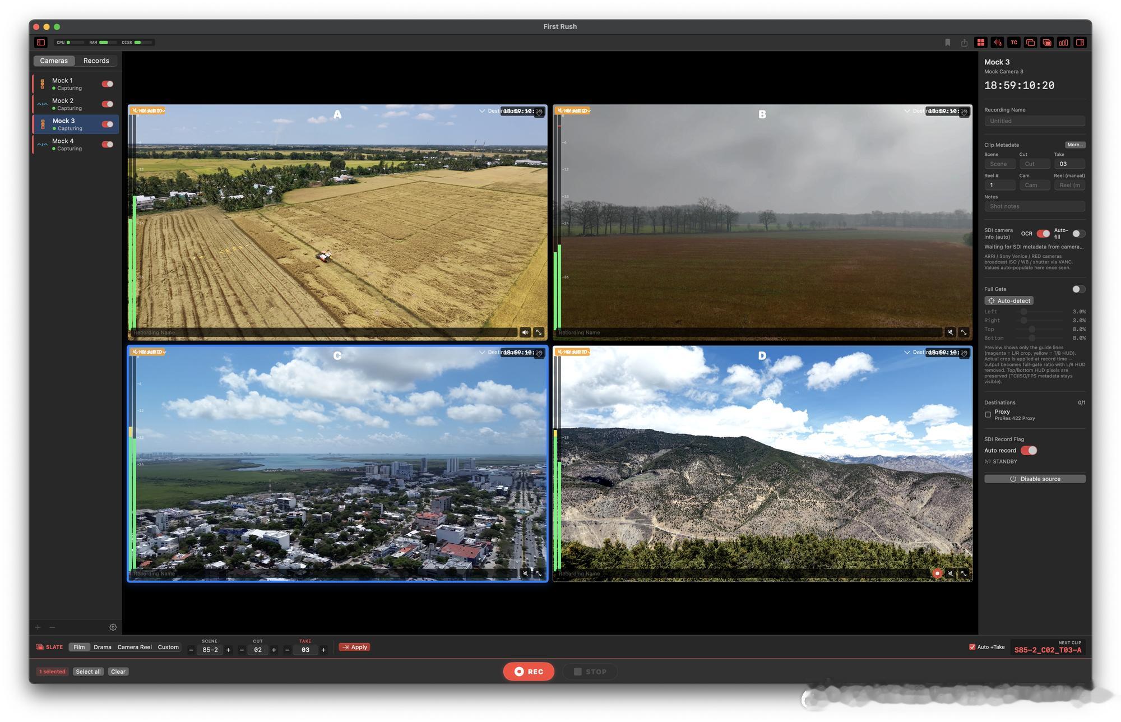Screen dimensions: 1121x722
Task: Open the audio badge dropdown on camera D
Action: 573,352
